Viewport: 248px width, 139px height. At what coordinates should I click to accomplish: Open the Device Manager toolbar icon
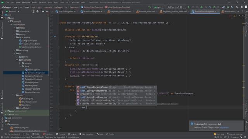(228, 7)
